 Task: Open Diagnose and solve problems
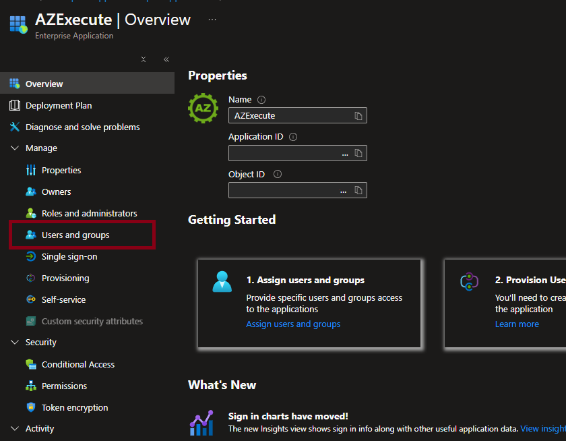[x=82, y=127]
